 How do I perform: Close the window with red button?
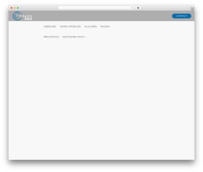12,8
